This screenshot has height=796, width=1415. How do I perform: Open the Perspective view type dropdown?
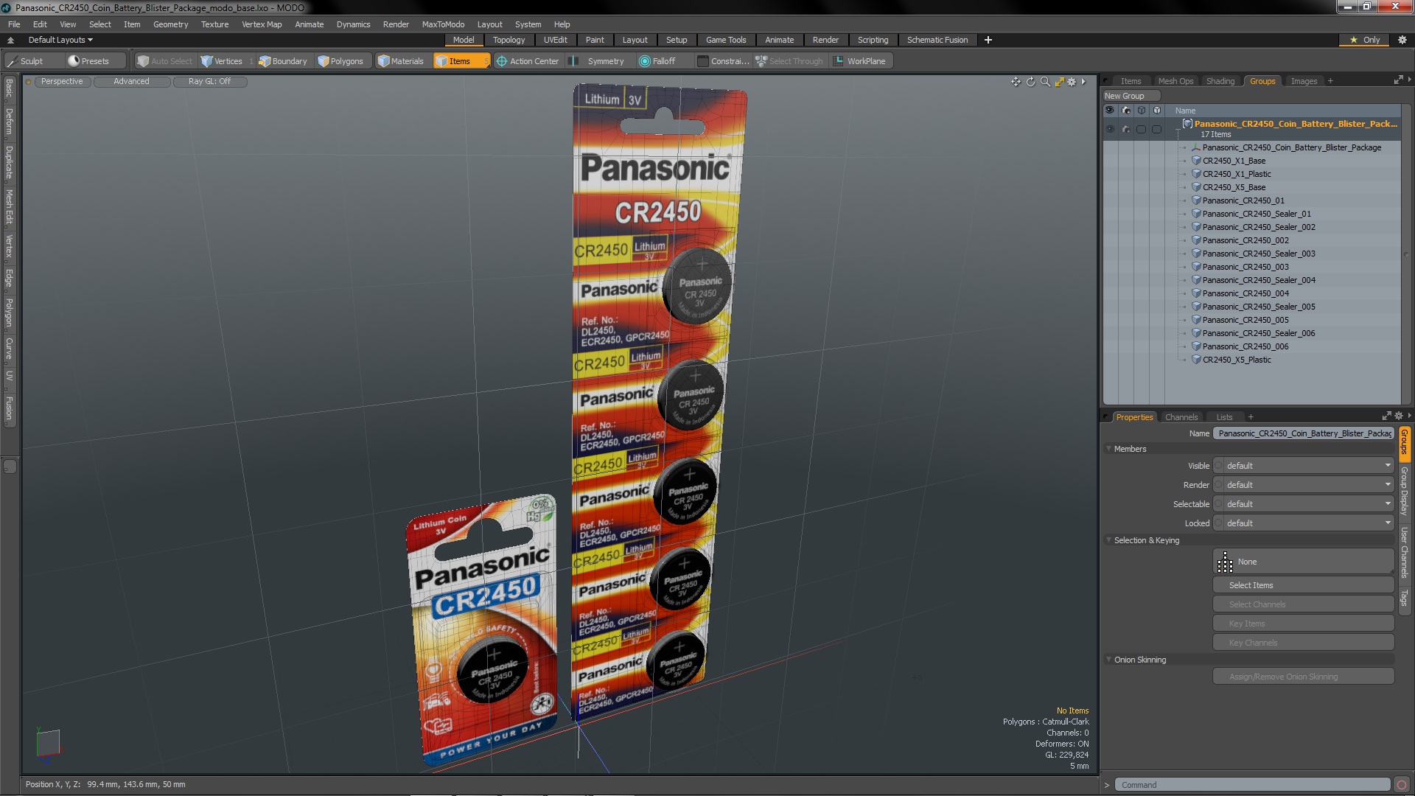62,82
